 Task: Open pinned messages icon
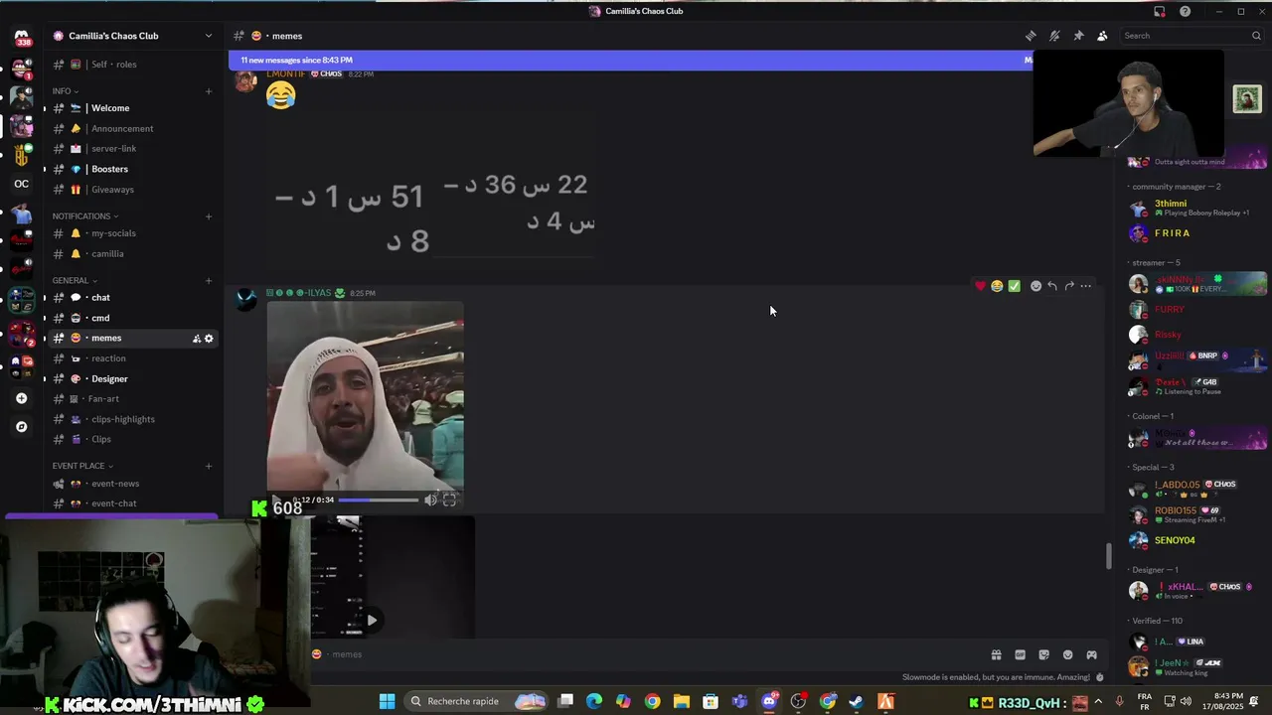[x=1078, y=36]
